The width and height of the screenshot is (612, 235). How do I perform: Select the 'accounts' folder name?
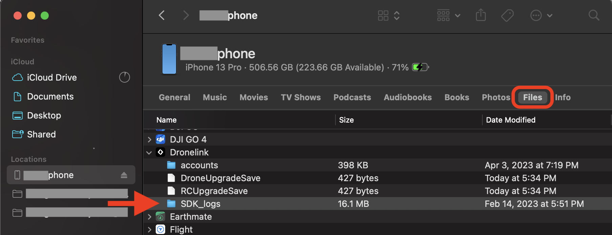tap(199, 165)
